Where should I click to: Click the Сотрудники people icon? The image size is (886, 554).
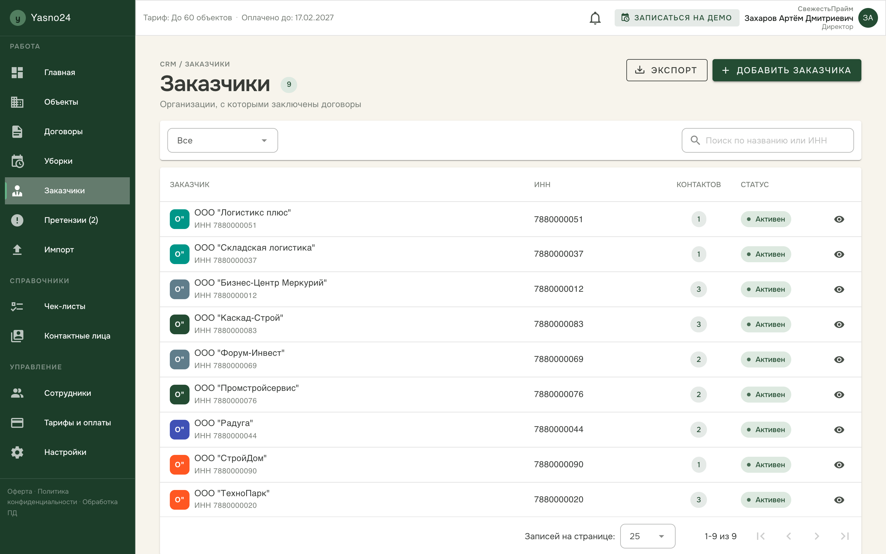pos(17,393)
